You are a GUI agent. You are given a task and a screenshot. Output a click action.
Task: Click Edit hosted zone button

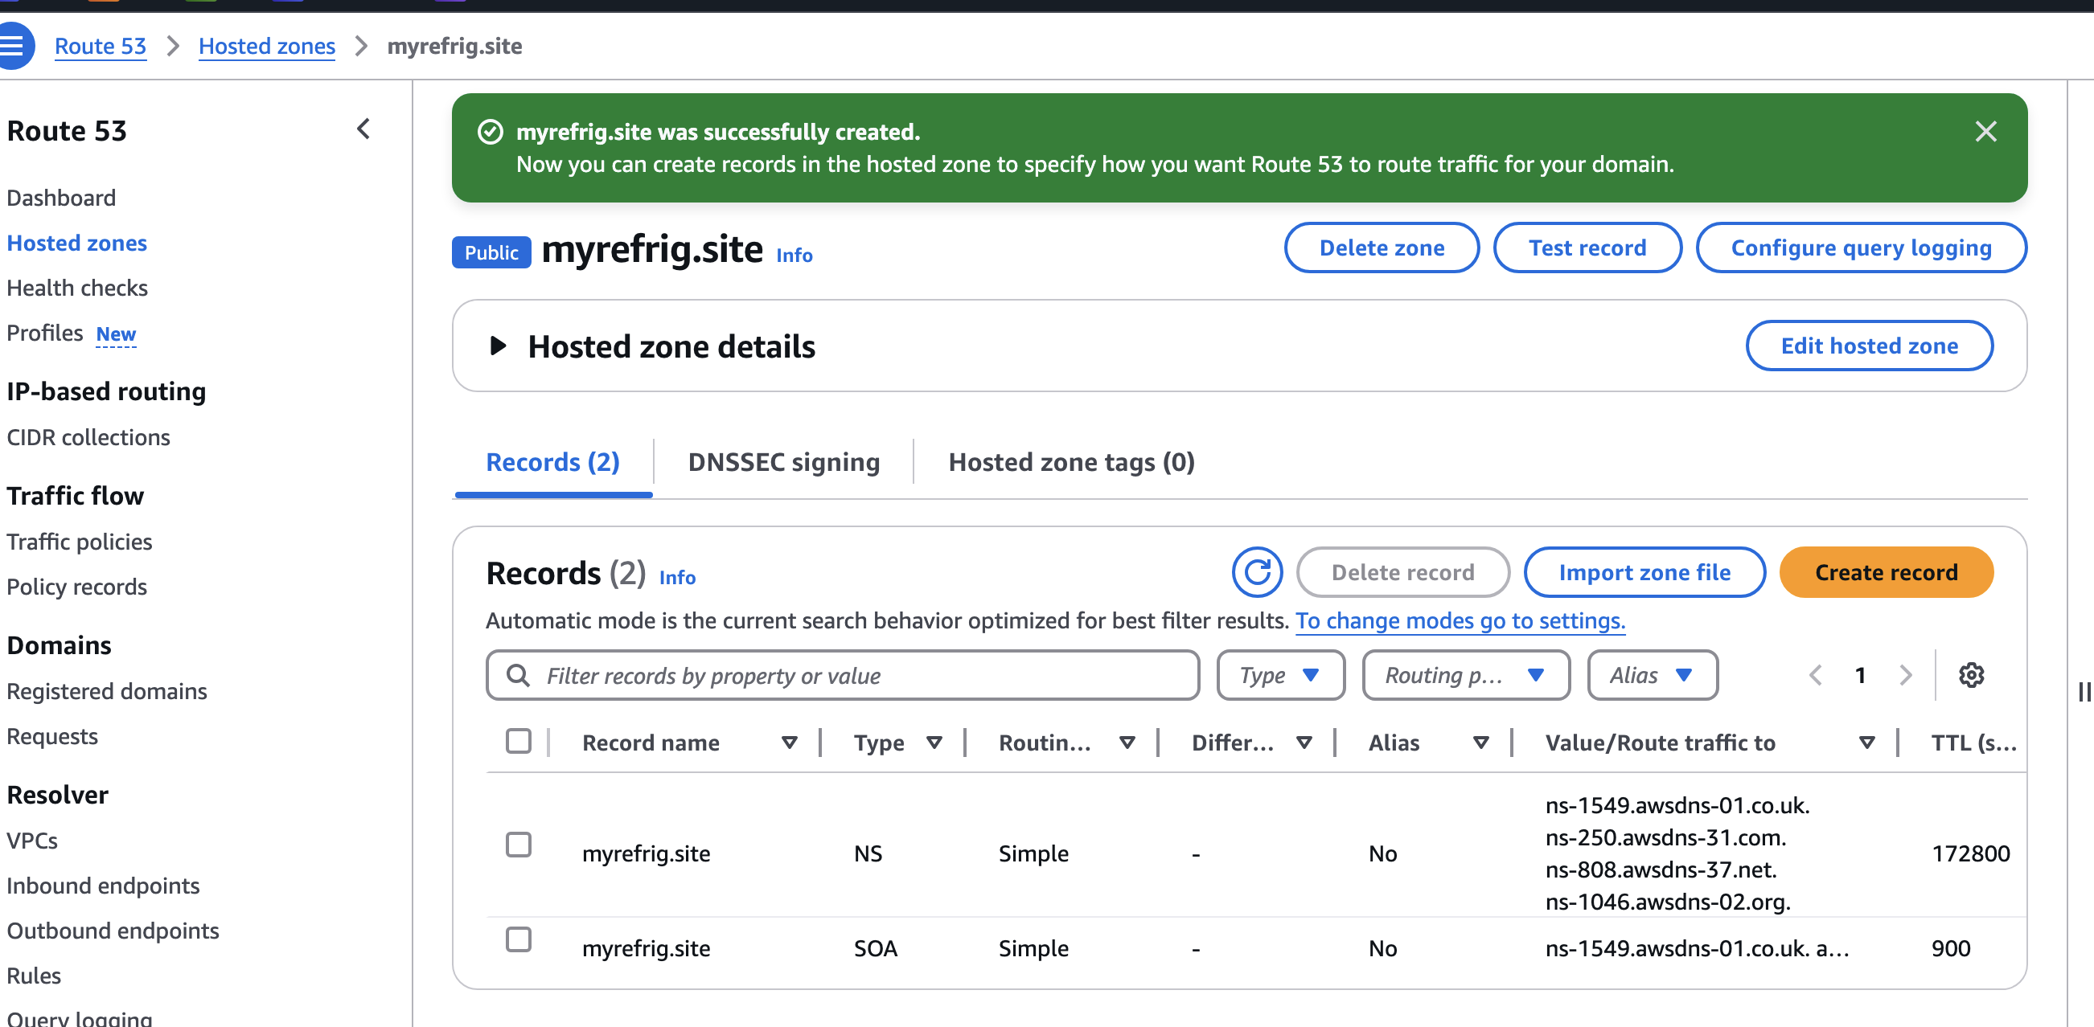click(x=1869, y=346)
